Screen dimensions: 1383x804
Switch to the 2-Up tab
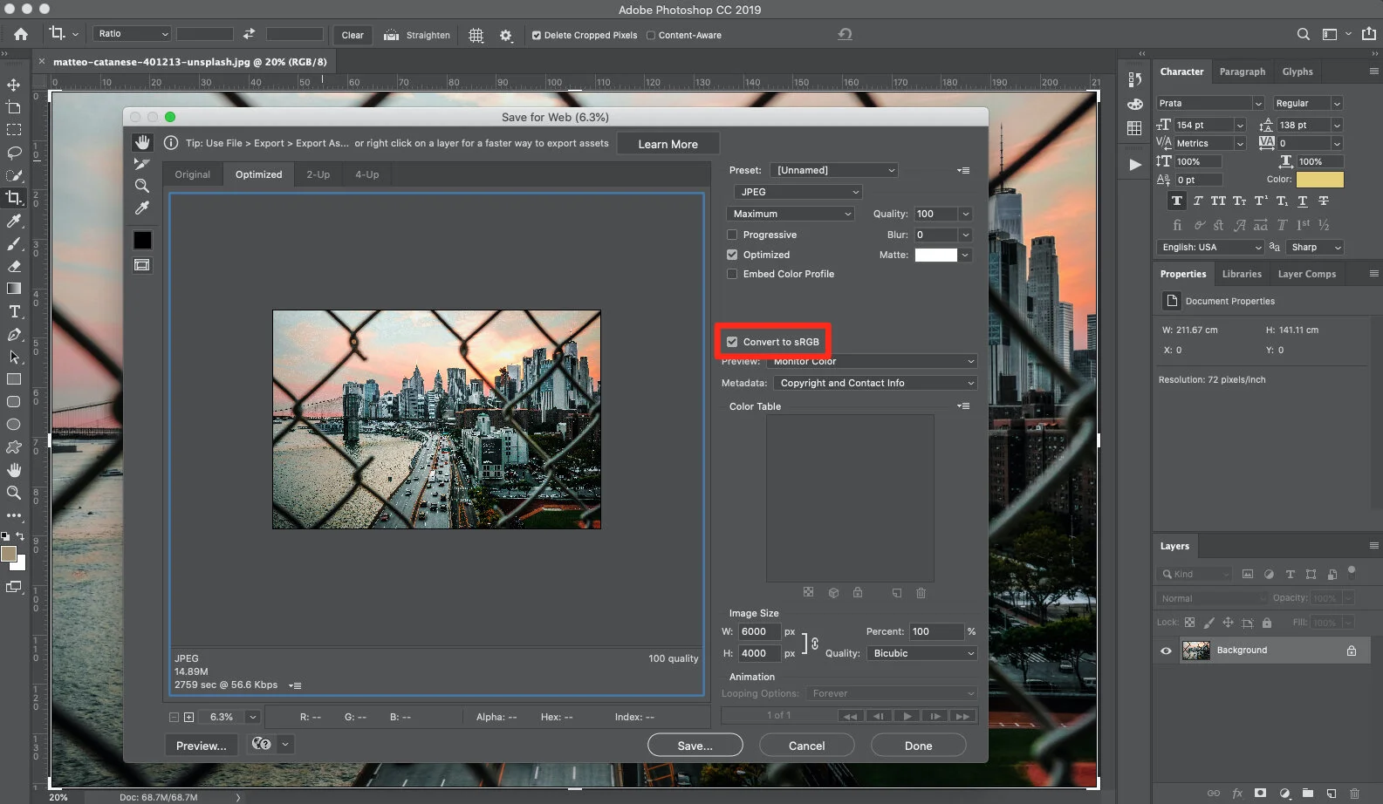tap(318, 174)
